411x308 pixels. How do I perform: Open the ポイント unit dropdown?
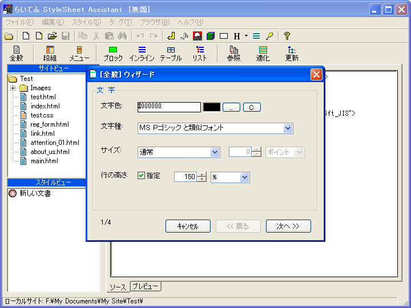[x=299, y=152]
